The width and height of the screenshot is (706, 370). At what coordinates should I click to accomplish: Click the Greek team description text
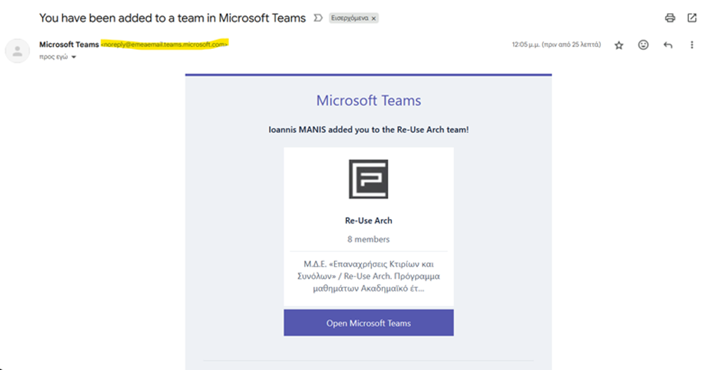368,276
